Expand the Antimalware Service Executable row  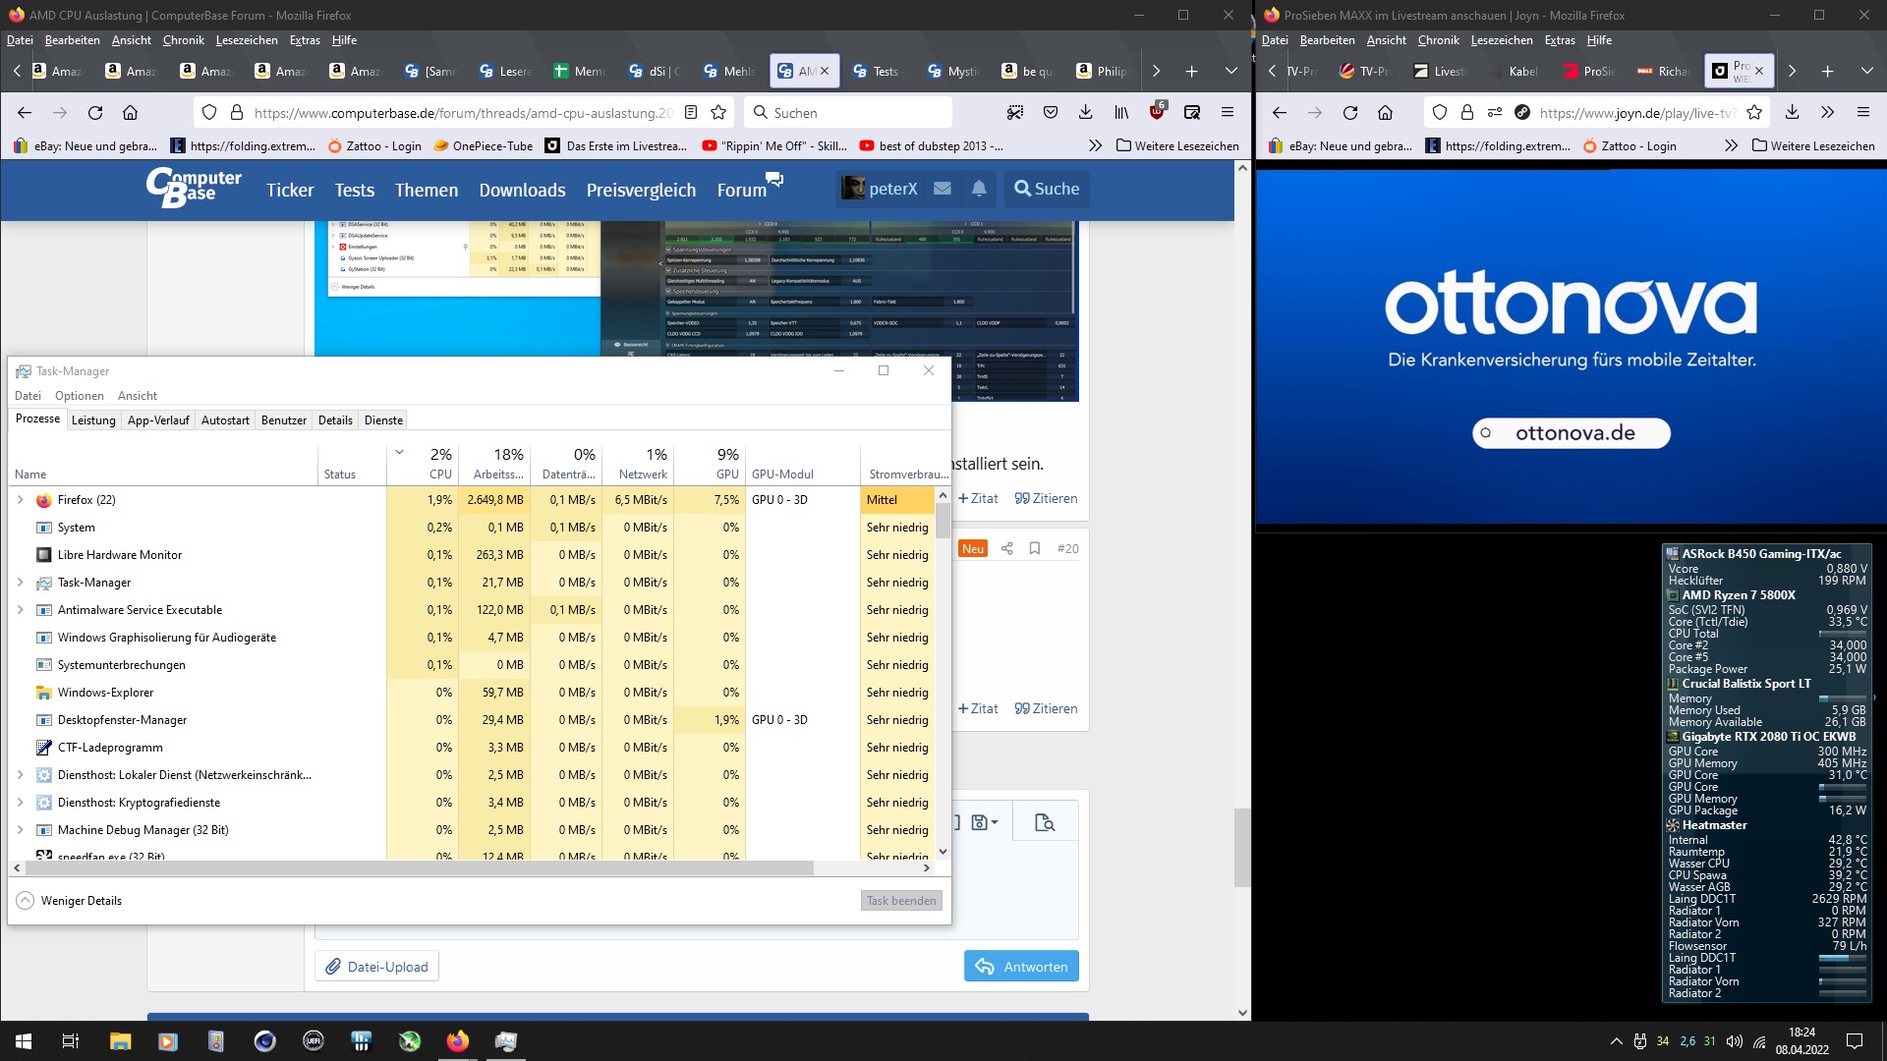coord(20,610)
